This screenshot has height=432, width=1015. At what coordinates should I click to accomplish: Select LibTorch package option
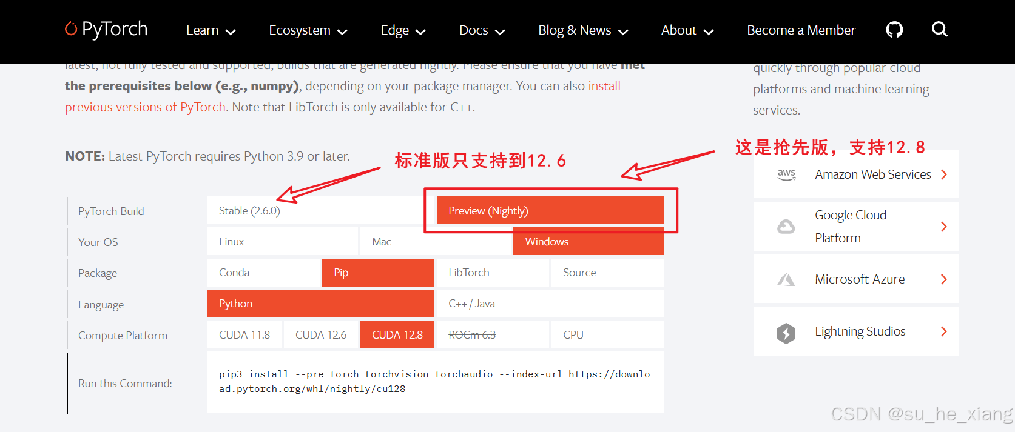pos(493,273)
